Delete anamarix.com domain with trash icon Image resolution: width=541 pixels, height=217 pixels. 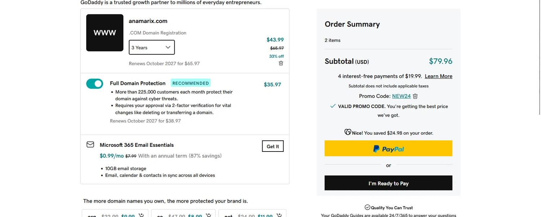coord(281,63)
